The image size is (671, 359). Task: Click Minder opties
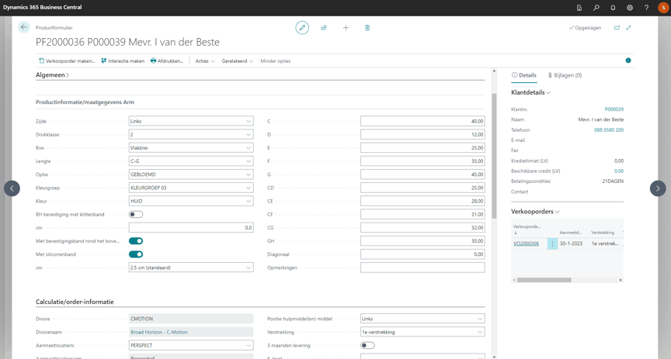coord(276,61)
